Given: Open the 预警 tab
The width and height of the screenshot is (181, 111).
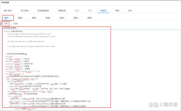Looking at the screenshot, I should (x=117, y=11).
